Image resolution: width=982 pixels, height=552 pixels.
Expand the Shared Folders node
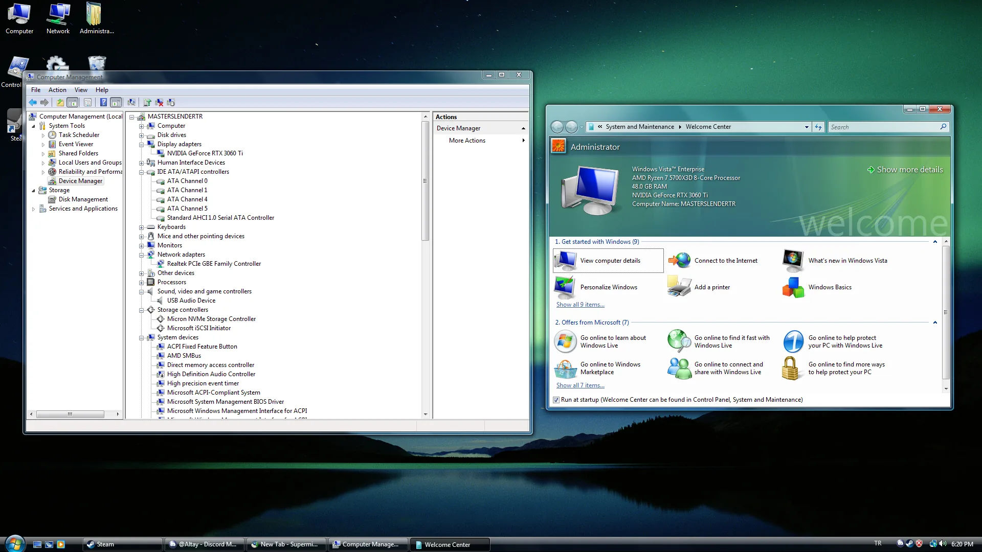tap(43, 153)
